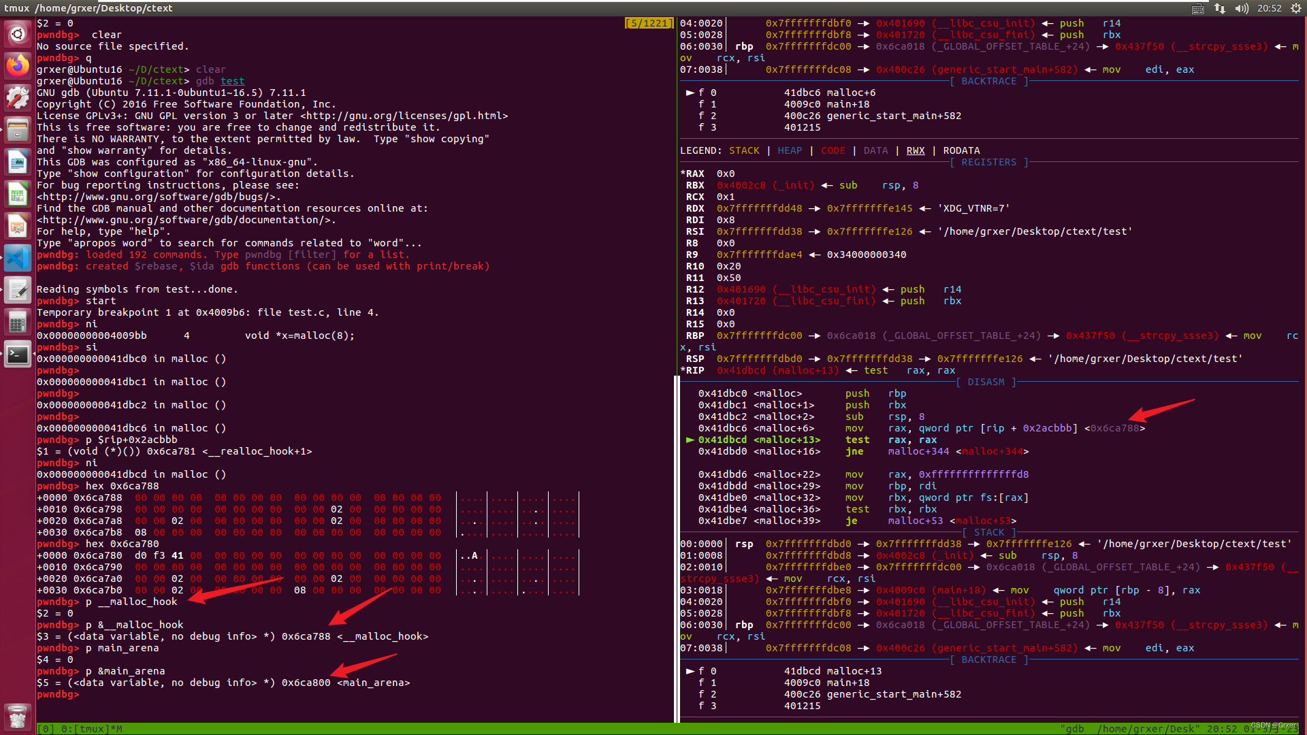1307x735 pixels.
Task: Click the 20:52 clock in top bar
Action: pyautogui.click(x=1270, y=8)
